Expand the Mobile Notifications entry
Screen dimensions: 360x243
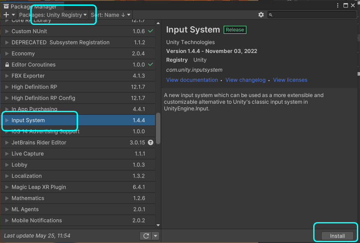tap(7, 220)
